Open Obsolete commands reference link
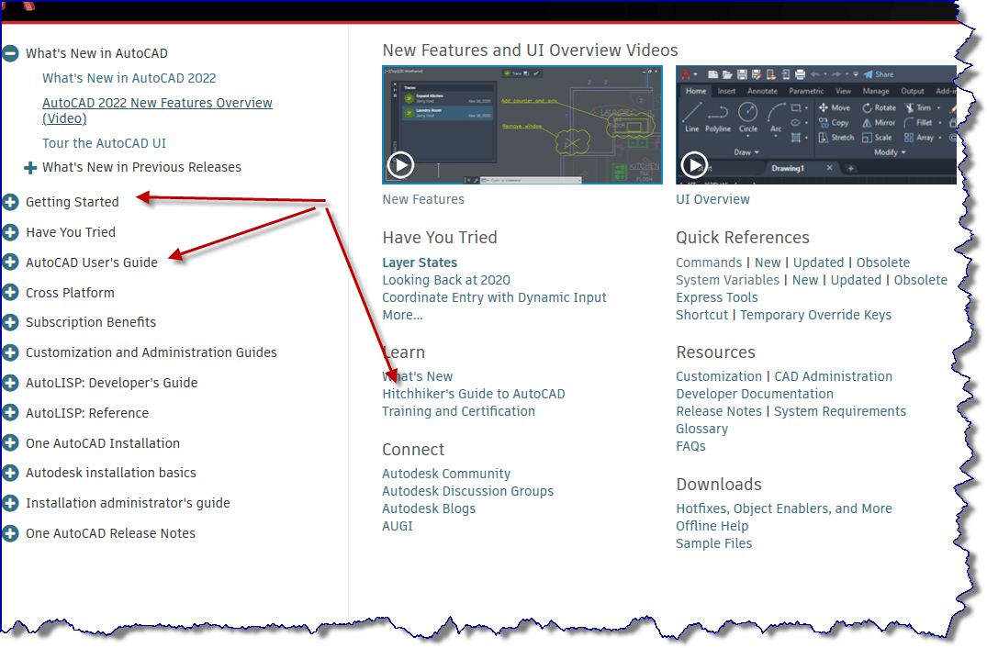987x648 pixels. [x=883, y=263]
